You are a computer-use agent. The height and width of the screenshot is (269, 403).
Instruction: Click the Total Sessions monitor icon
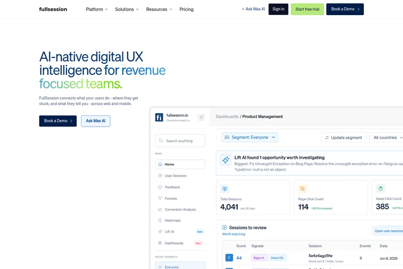click(x=225, y=189)
